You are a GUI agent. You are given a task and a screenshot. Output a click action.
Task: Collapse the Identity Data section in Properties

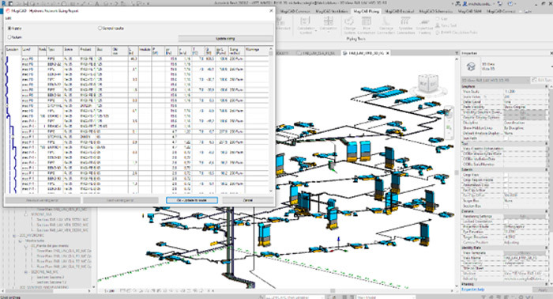[x=547, y=248]
